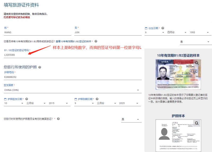This screenshot has width=212, height=152.
Task: Click help icon beside 护照到期日期
Action: 97,99
